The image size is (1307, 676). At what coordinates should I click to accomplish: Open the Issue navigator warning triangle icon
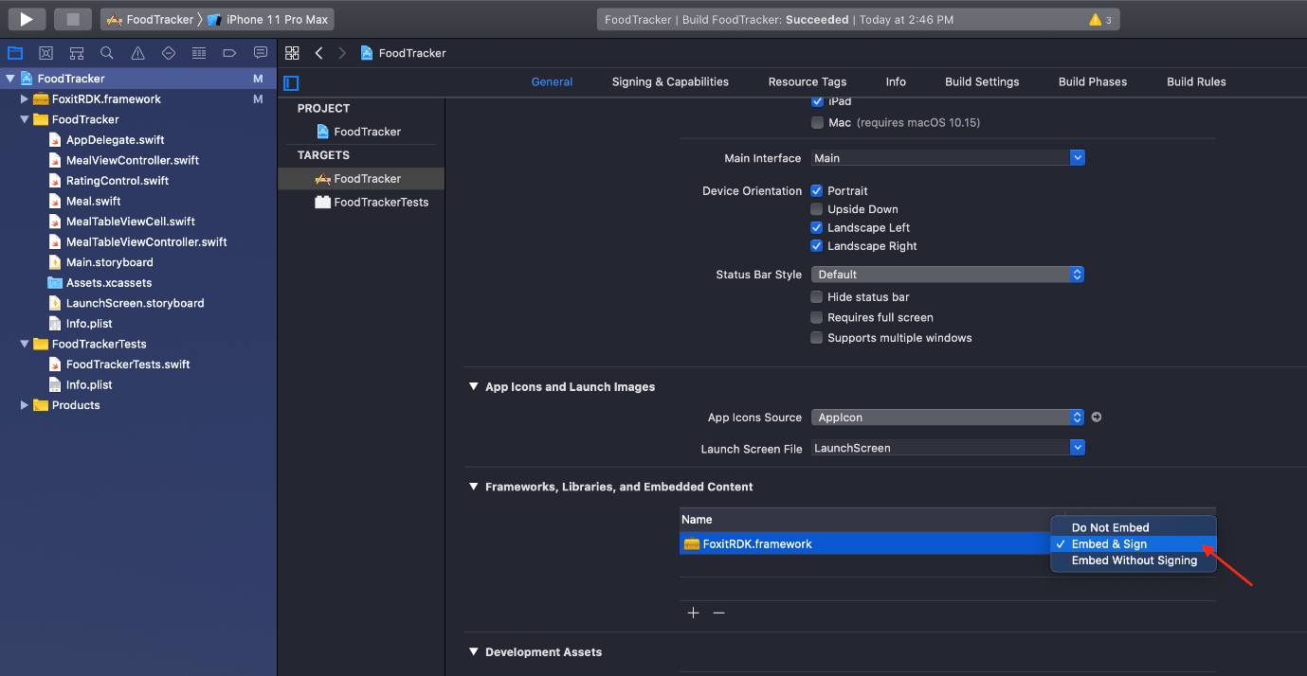coord(137,53)
